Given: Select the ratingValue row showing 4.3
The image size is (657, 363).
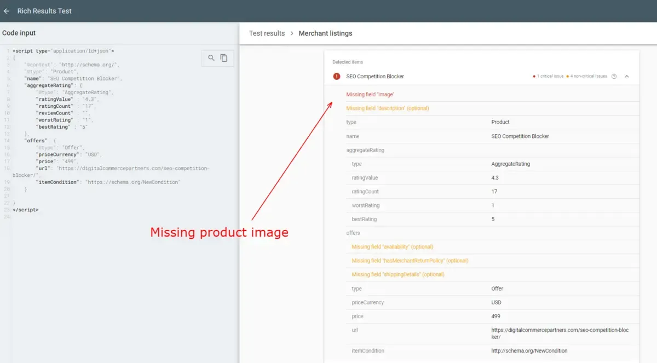Looking at the screenshot, I should click(493, 178).
